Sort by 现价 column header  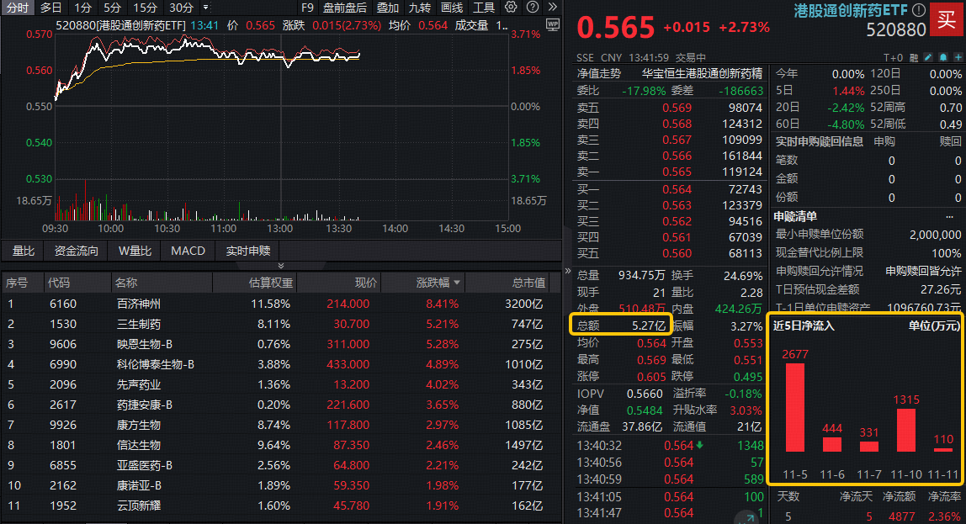365,283
